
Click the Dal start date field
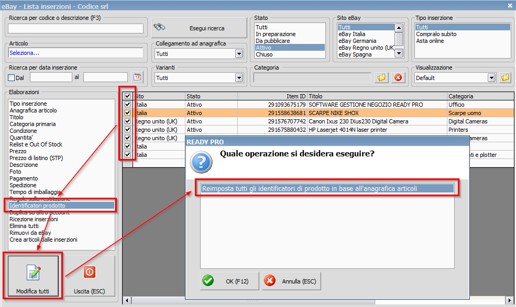click(51, 77)
